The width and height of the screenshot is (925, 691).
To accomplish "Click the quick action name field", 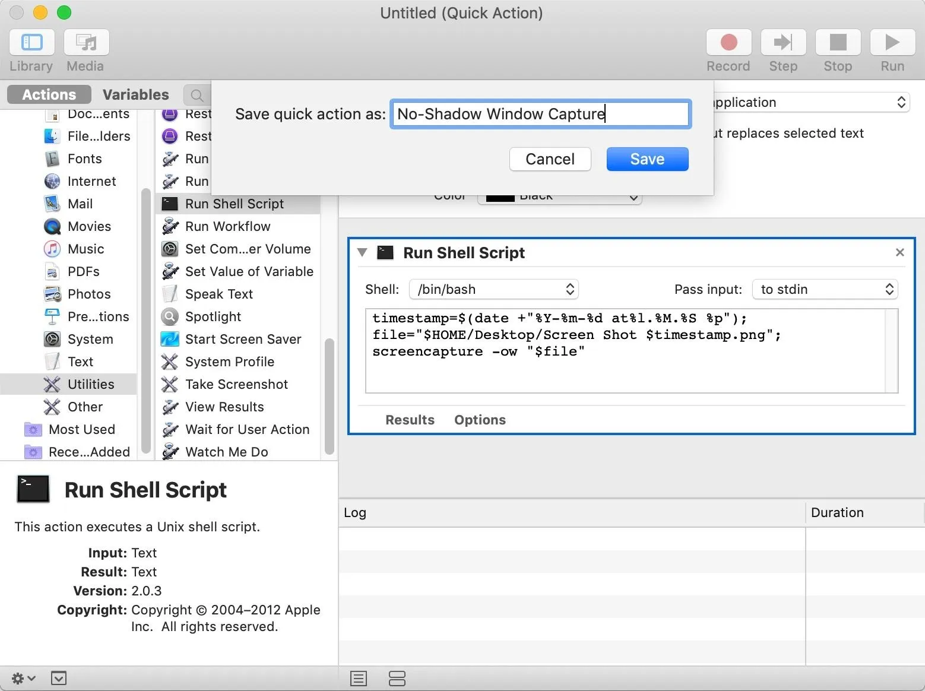I will tap(540, 113).
